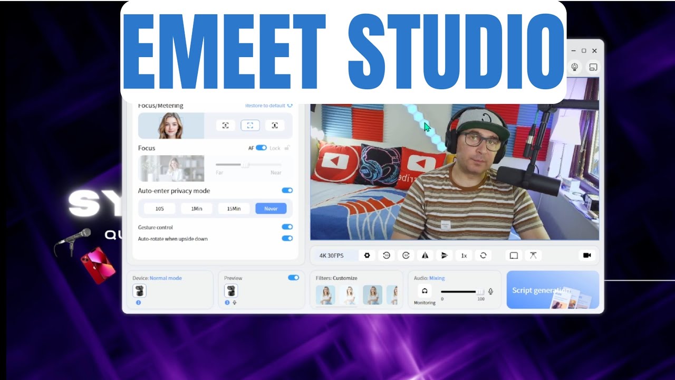Close the EMEET Studio window
Viewport: 675px width, 380px height.
[x=594, y=51]
